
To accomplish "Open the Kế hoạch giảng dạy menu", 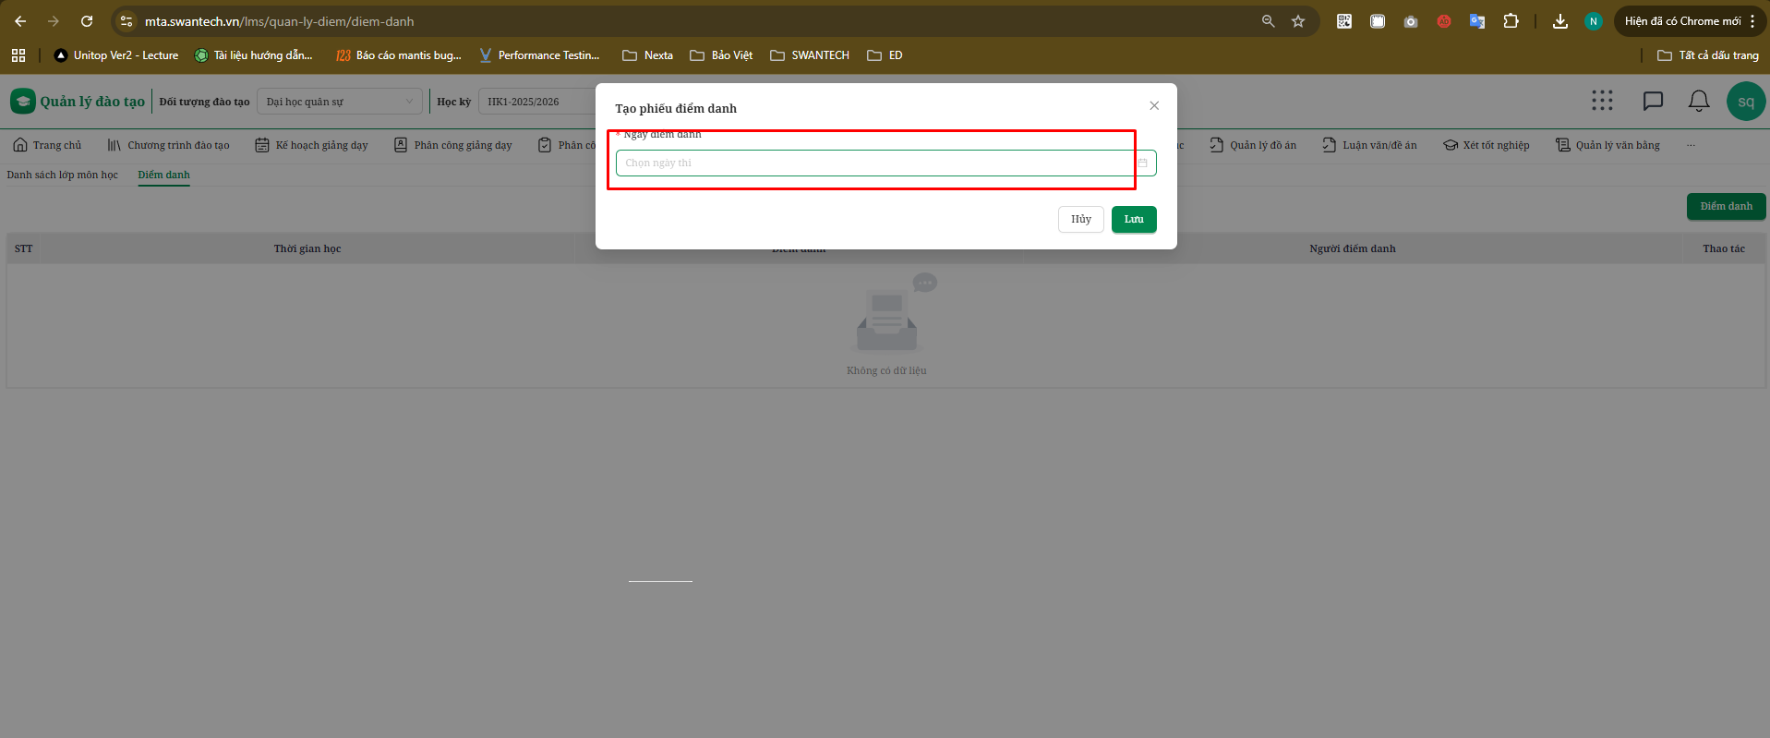I will click(x=312, y=145).
